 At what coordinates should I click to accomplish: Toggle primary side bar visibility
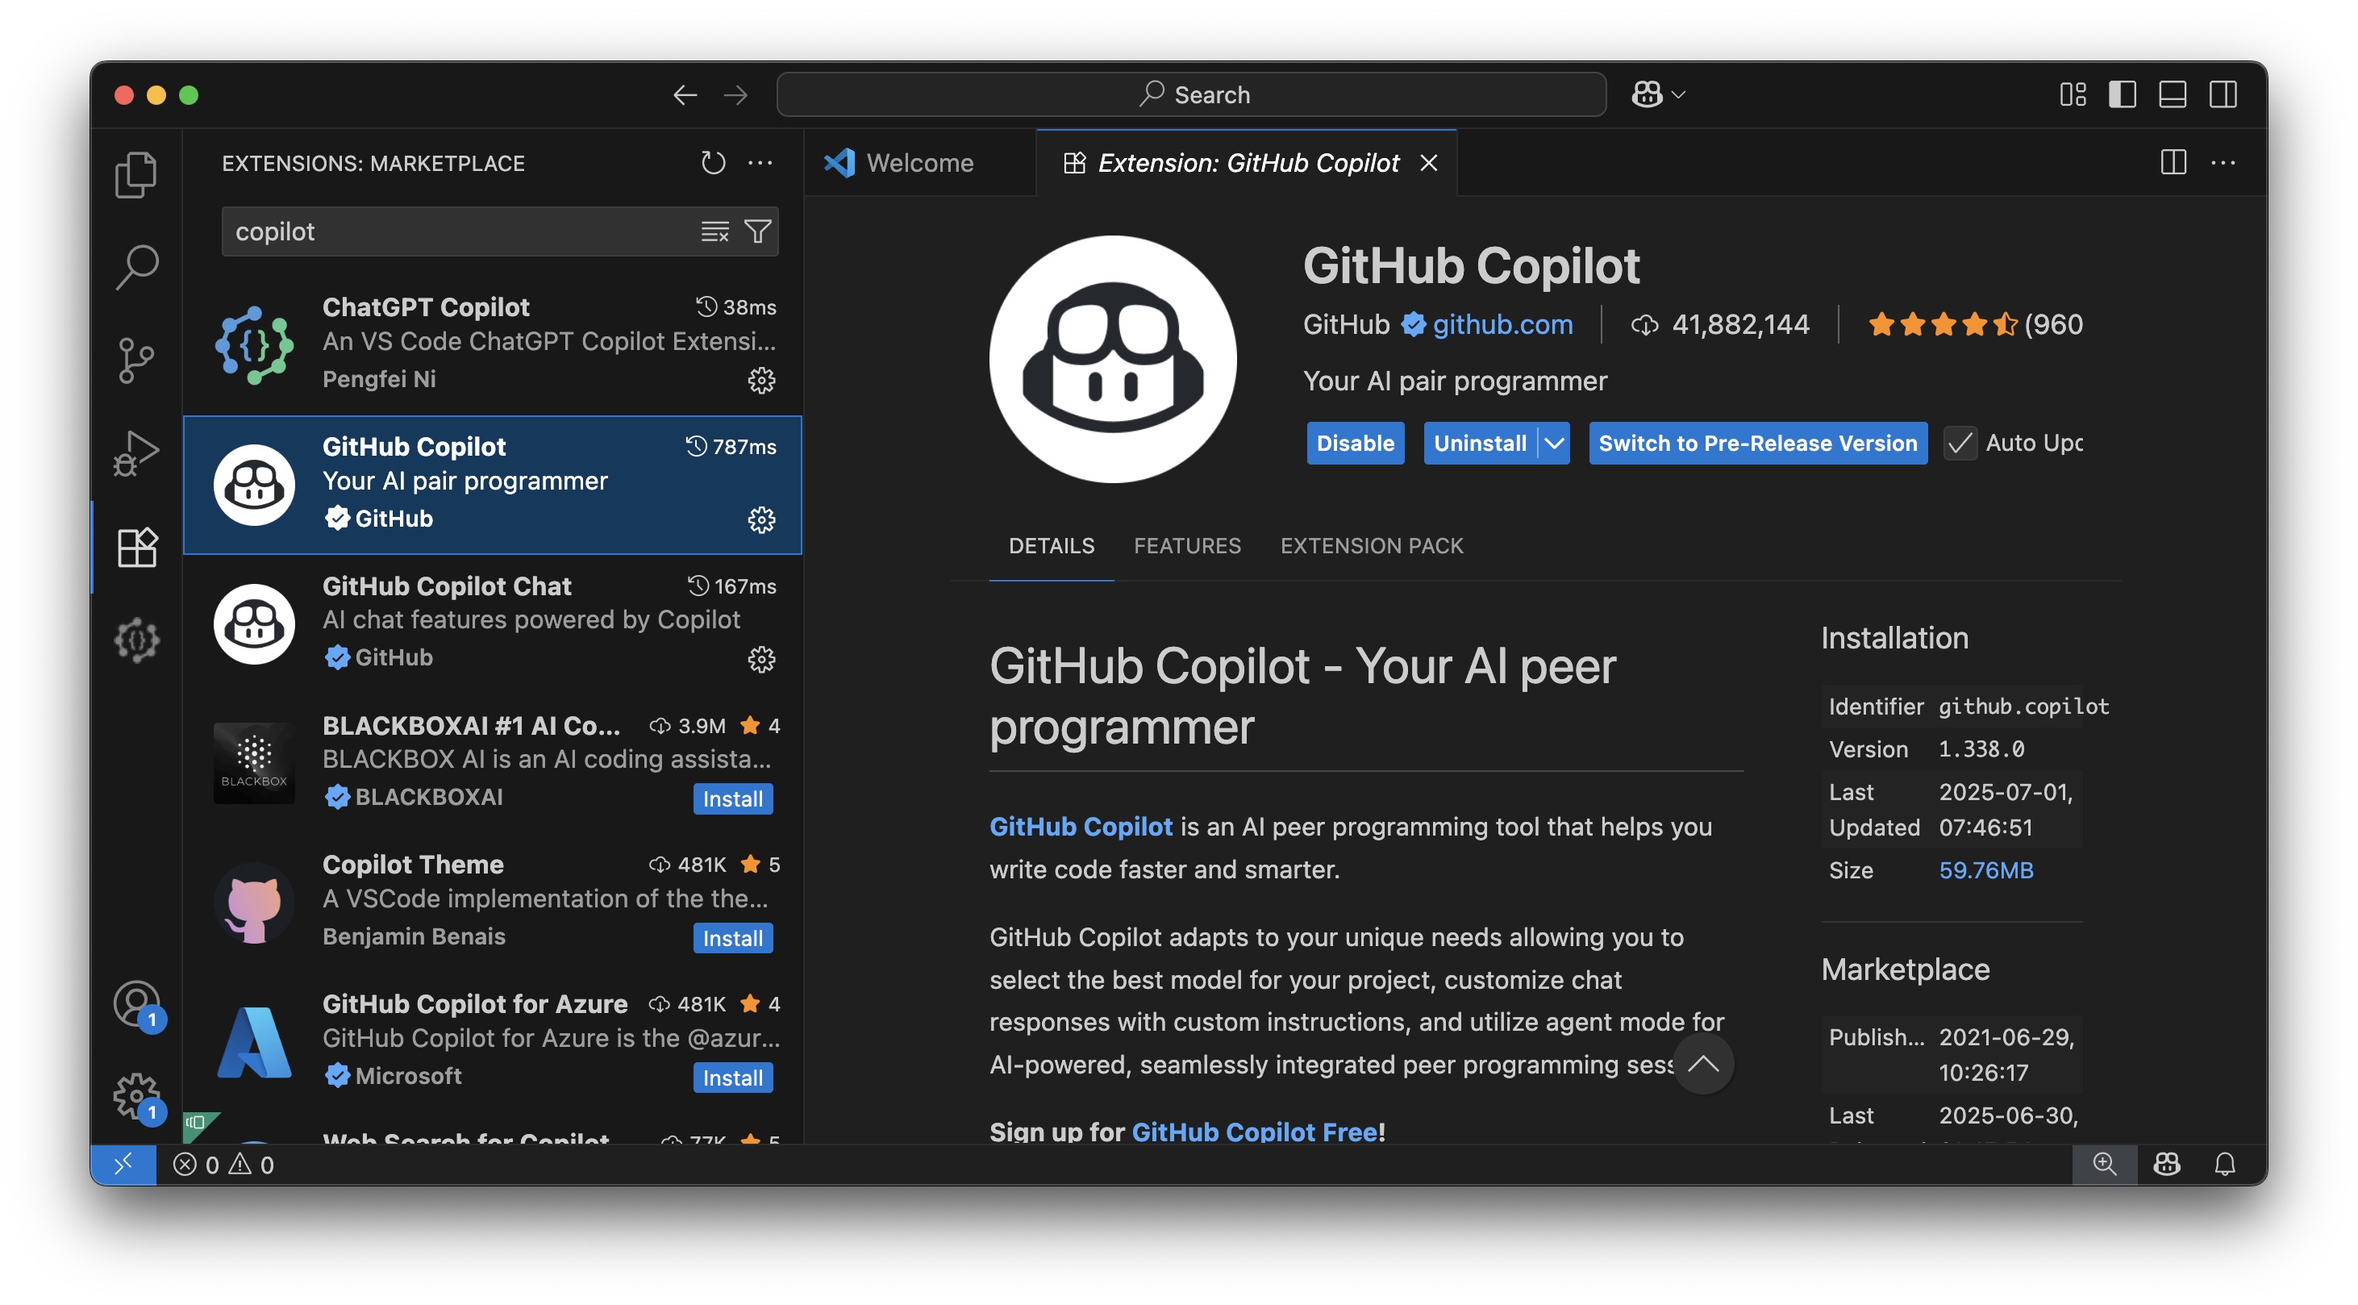pos(2122,94)
